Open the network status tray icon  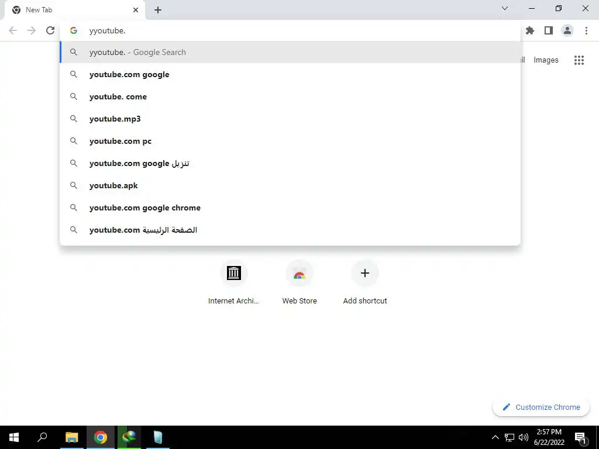coord(510,437)
